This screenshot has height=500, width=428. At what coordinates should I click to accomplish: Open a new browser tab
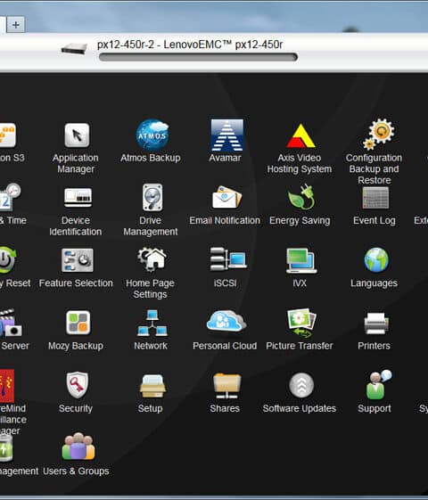point(16,25)
